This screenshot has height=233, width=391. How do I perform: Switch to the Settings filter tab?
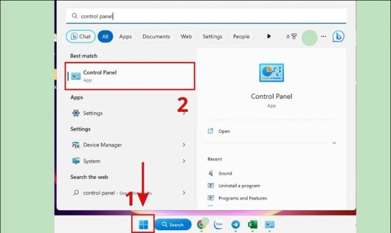(x=212, y=36)
